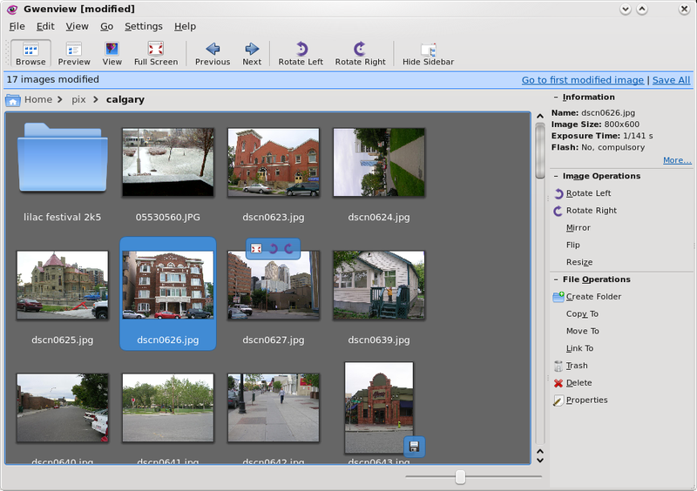697x491 pixels.
Task: Click Rotate Left in the toolbar
Action: click(301, 53)
